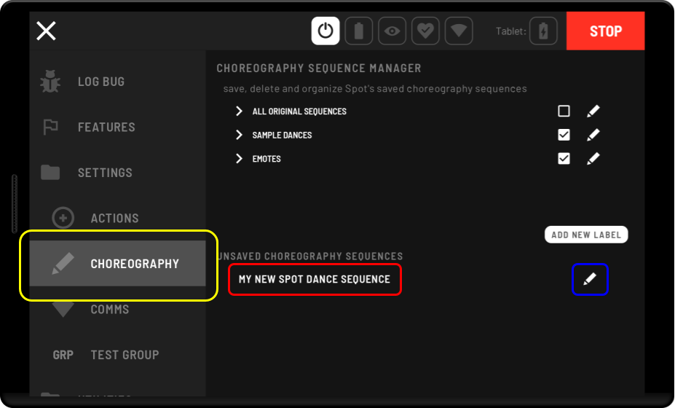
Task: Click the eye icon in top bar
Action: 392,31
